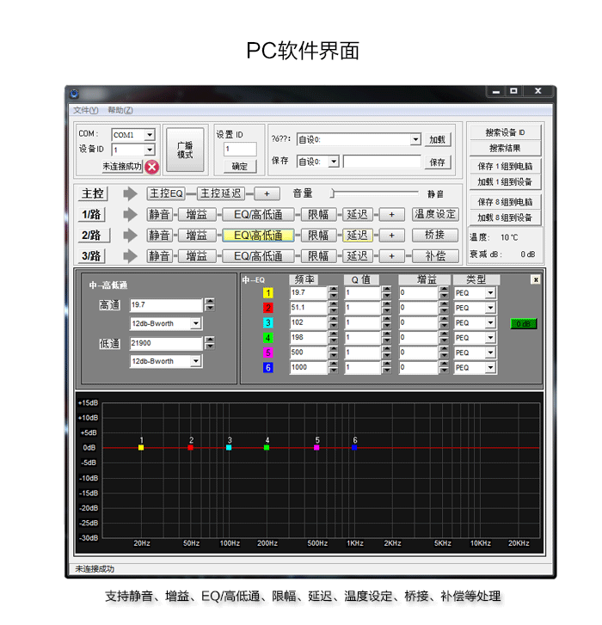This screenshot has width=602, height=625.
Task: Expand the preset 自设0 load dropdown
Action: 415,139
